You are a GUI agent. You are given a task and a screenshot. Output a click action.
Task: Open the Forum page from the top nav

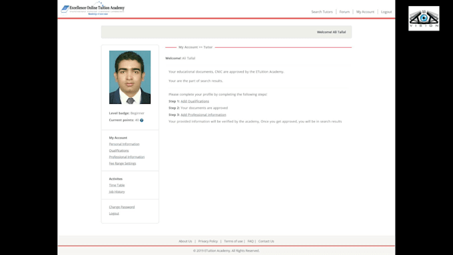(x=344, y=12)
